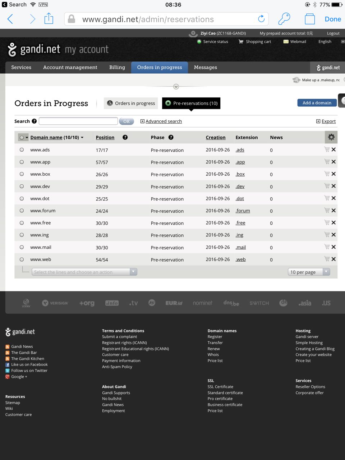Image resolution: width=345 pixels, height=460 pixels.
Task: Open the English language dropdown
Action: click(x=331, y=42)
